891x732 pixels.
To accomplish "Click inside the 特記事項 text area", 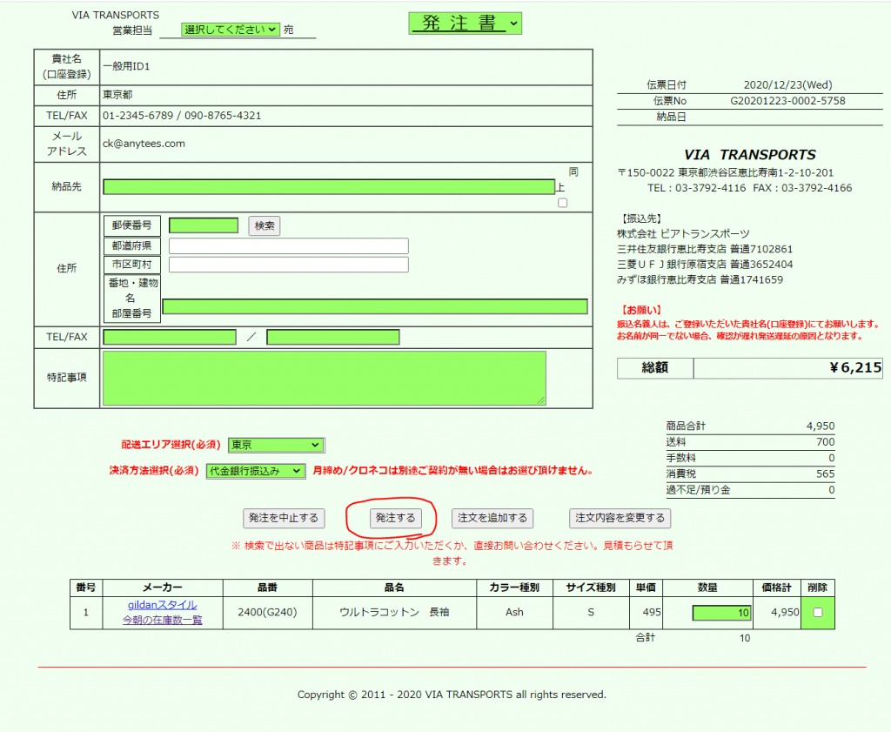I will click(x=325, y=378).
